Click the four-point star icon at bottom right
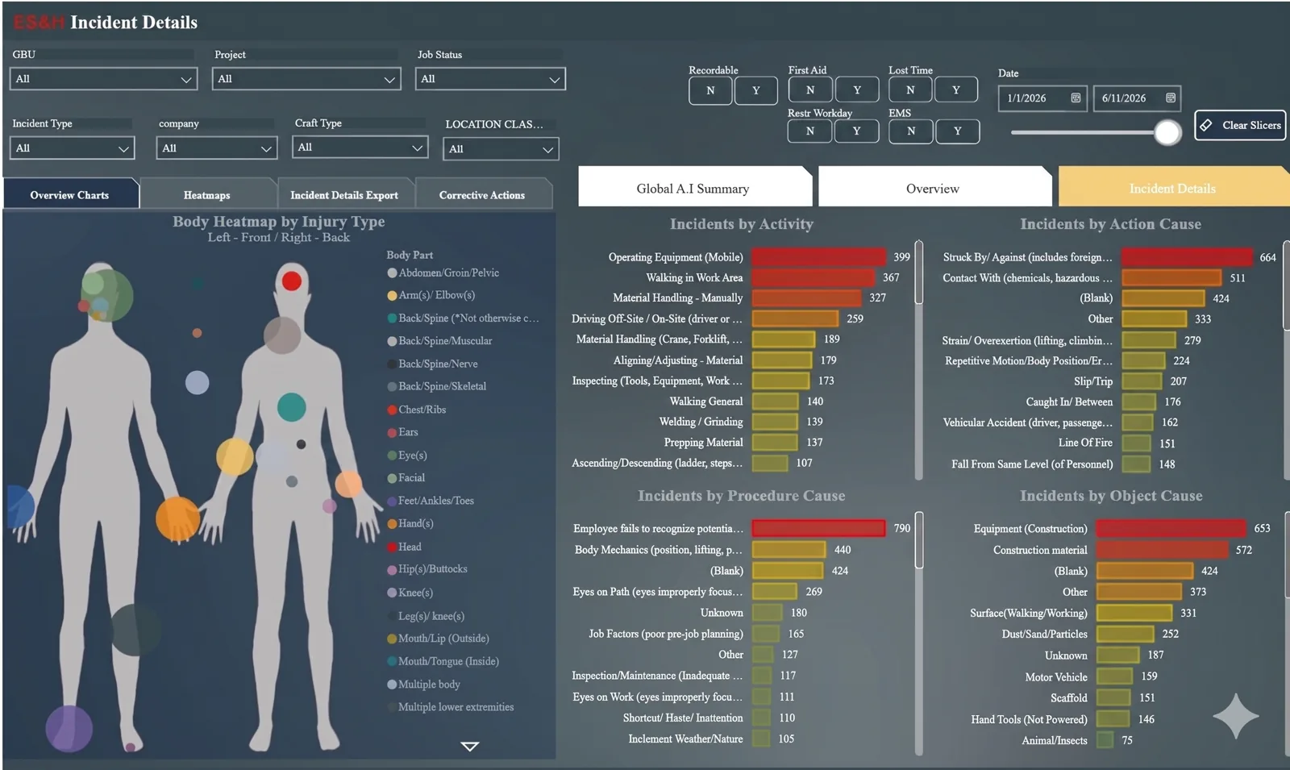1290x770 pixels. pyautogui.click(x=1235, y=715)
